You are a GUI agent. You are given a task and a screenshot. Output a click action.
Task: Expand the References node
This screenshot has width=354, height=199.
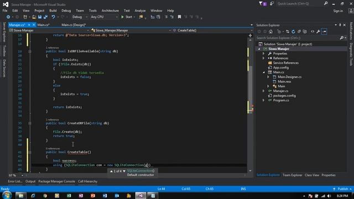(x=263, y=58)
